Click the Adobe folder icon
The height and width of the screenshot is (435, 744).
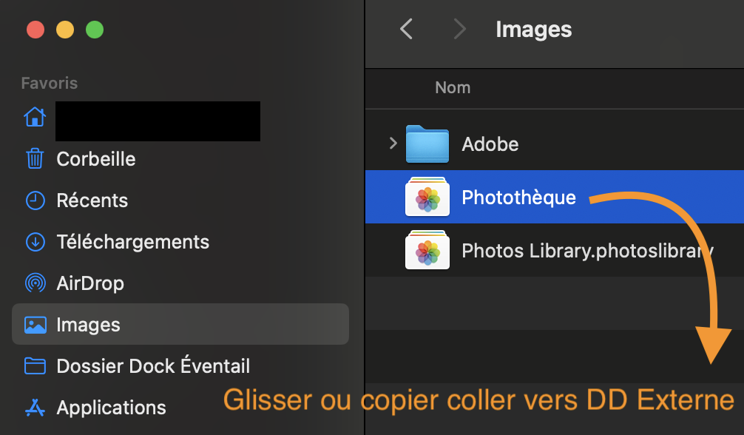point(427,144)
